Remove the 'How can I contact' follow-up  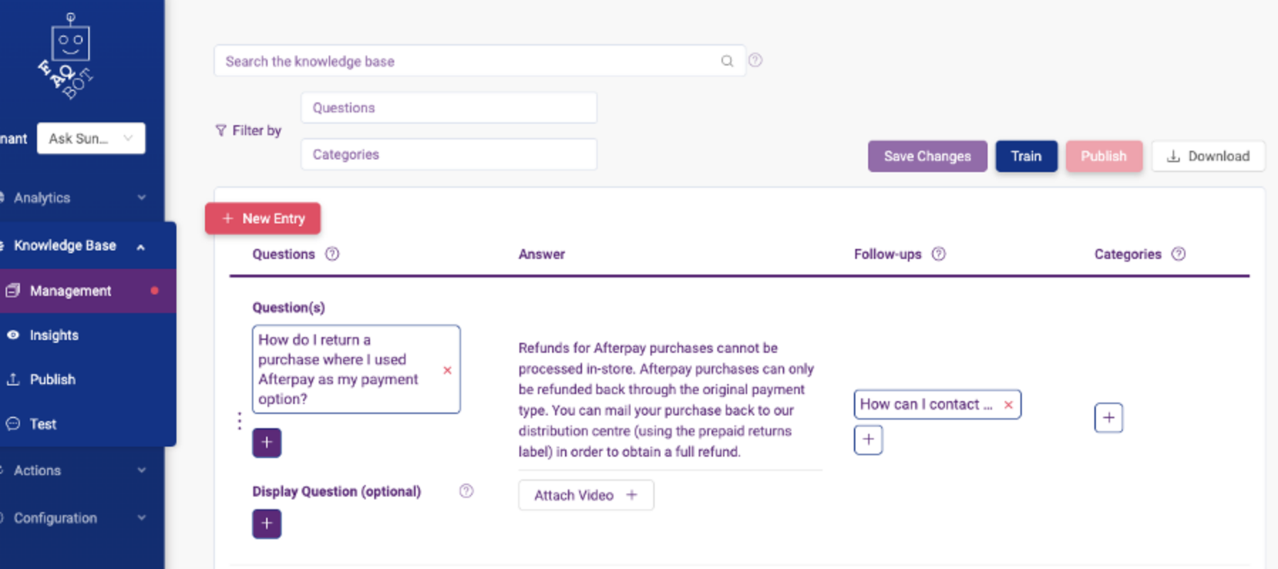pyautogui.click(x=1008, y=405)
